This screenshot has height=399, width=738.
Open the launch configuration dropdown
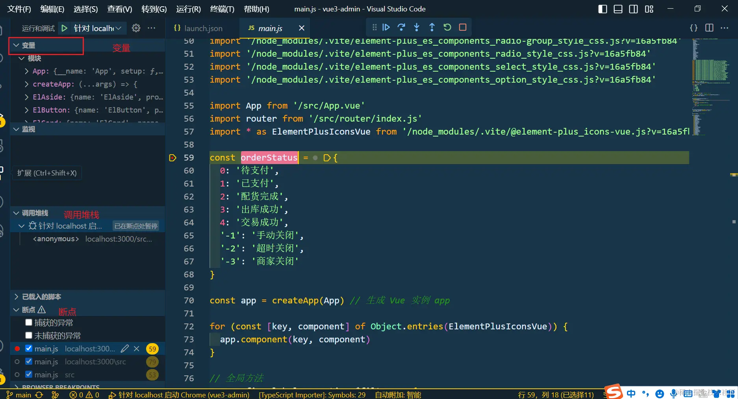(x=98, y=28)
